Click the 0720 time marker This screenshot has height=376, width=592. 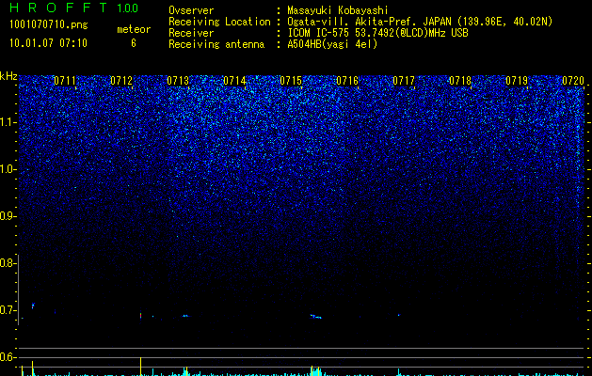pos(573,81)
